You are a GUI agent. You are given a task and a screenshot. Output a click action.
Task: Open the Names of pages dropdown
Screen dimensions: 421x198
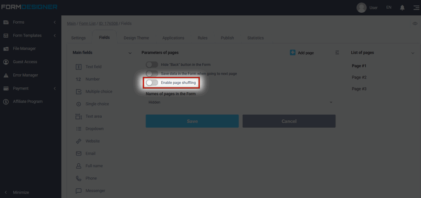[x=240, y=102]
